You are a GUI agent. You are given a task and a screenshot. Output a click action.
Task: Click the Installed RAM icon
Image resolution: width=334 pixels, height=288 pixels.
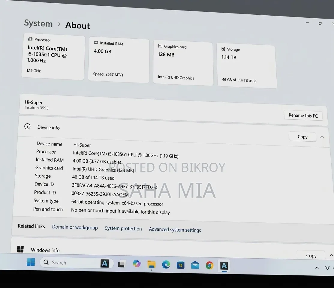(96, 43)
